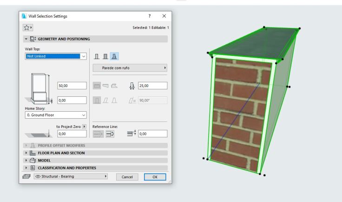Click the reference line offset field
Viewport: 342px width, 202px height.
153,134
